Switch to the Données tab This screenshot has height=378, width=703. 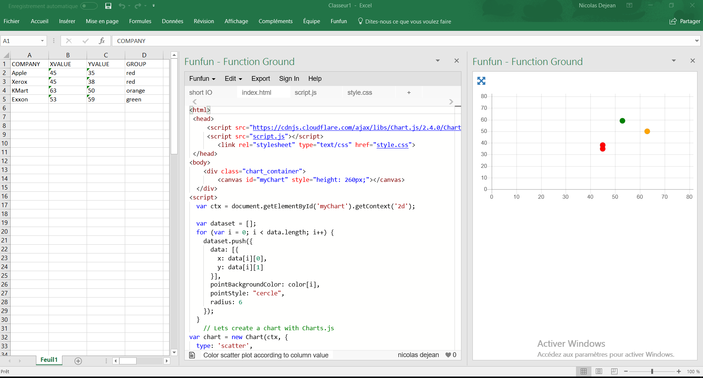tap(173, 21)
